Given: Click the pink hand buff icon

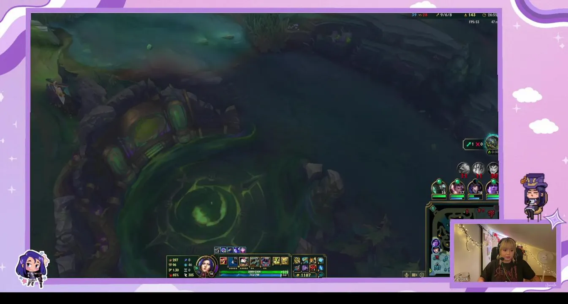Looking at the screenshot, I should click(243, 250).
